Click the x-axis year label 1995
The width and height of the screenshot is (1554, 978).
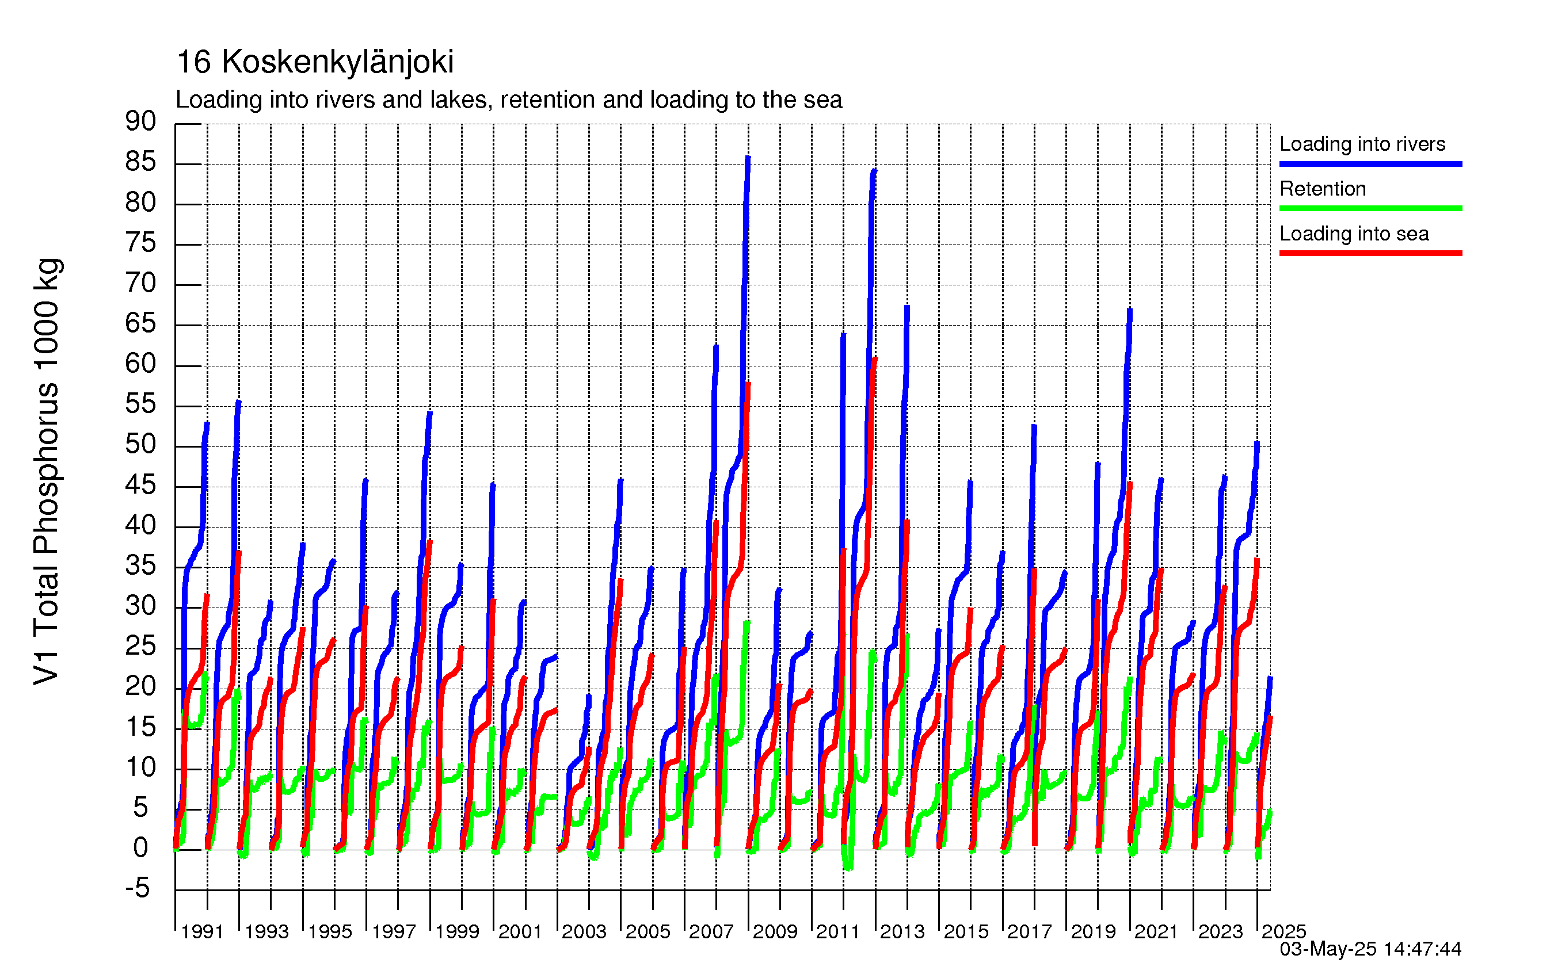point(330,931)
